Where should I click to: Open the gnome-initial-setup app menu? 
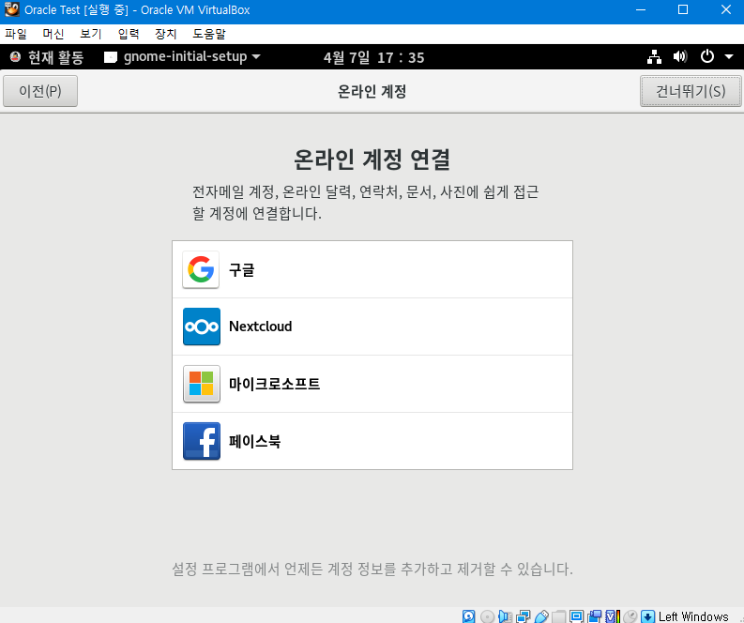(x=183, y=57)
